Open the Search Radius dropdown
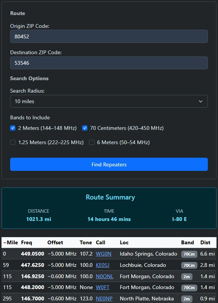The width and height of the screenshot is (218, 303). point(109,101)
